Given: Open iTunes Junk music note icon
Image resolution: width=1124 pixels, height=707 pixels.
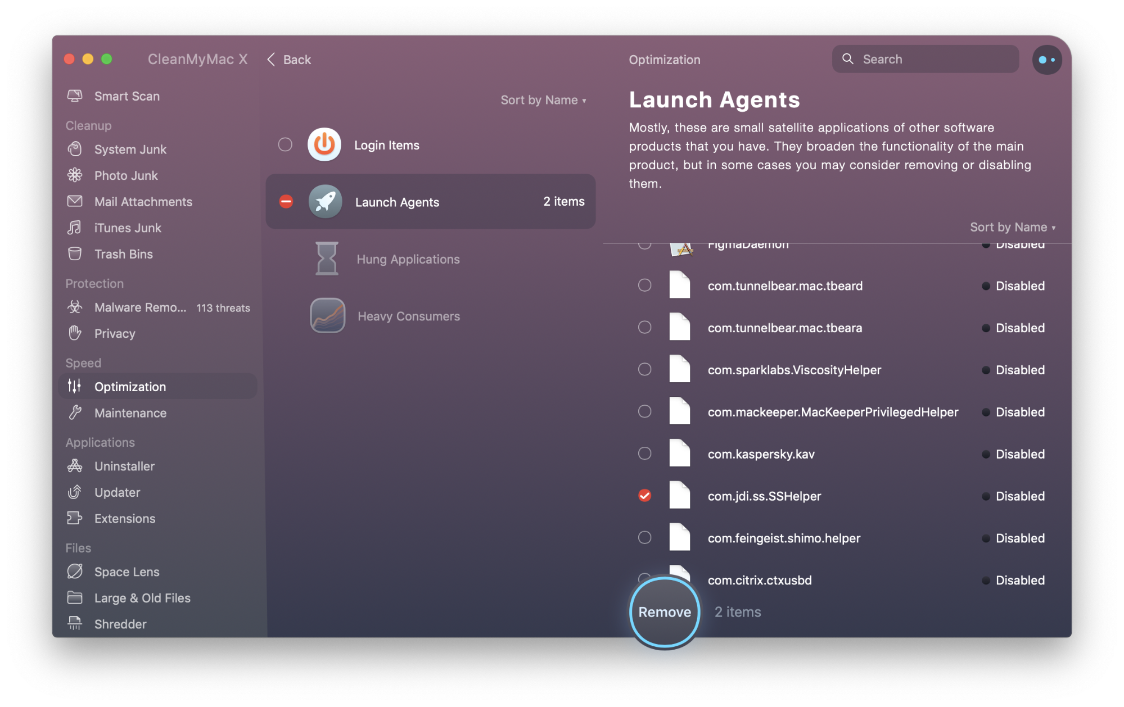Looking at the screenshot, I should tap(75, 228).
